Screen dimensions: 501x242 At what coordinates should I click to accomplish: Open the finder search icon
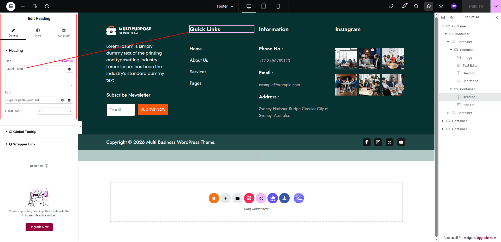[x=416, y=6]
